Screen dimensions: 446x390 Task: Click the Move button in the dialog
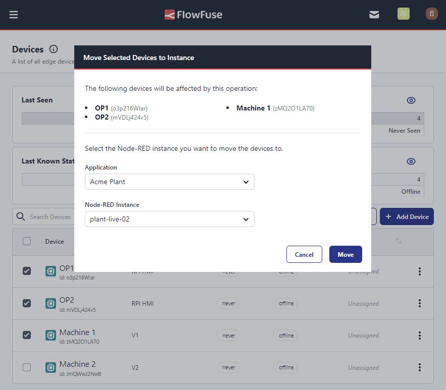point(345,255)
